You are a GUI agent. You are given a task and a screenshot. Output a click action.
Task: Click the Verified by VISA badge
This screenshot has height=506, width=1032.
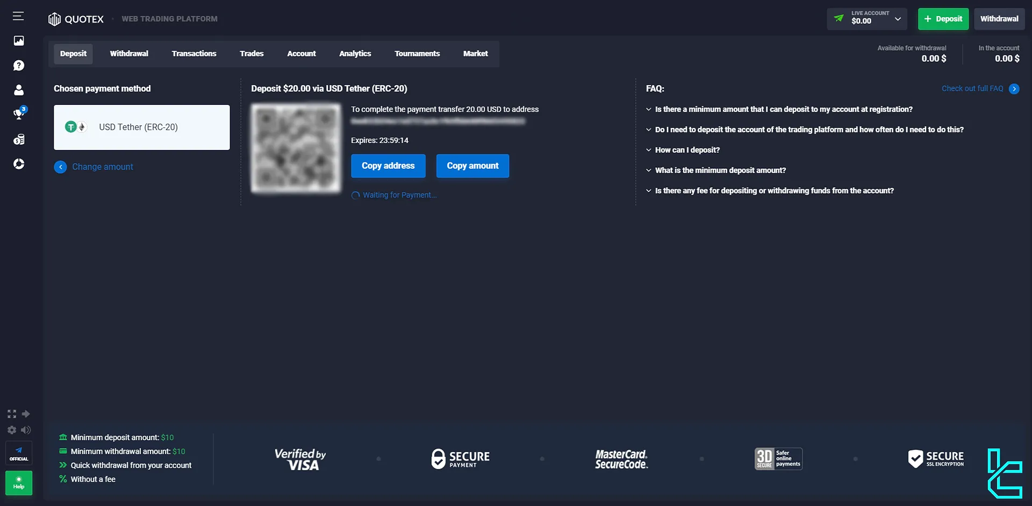300,459
